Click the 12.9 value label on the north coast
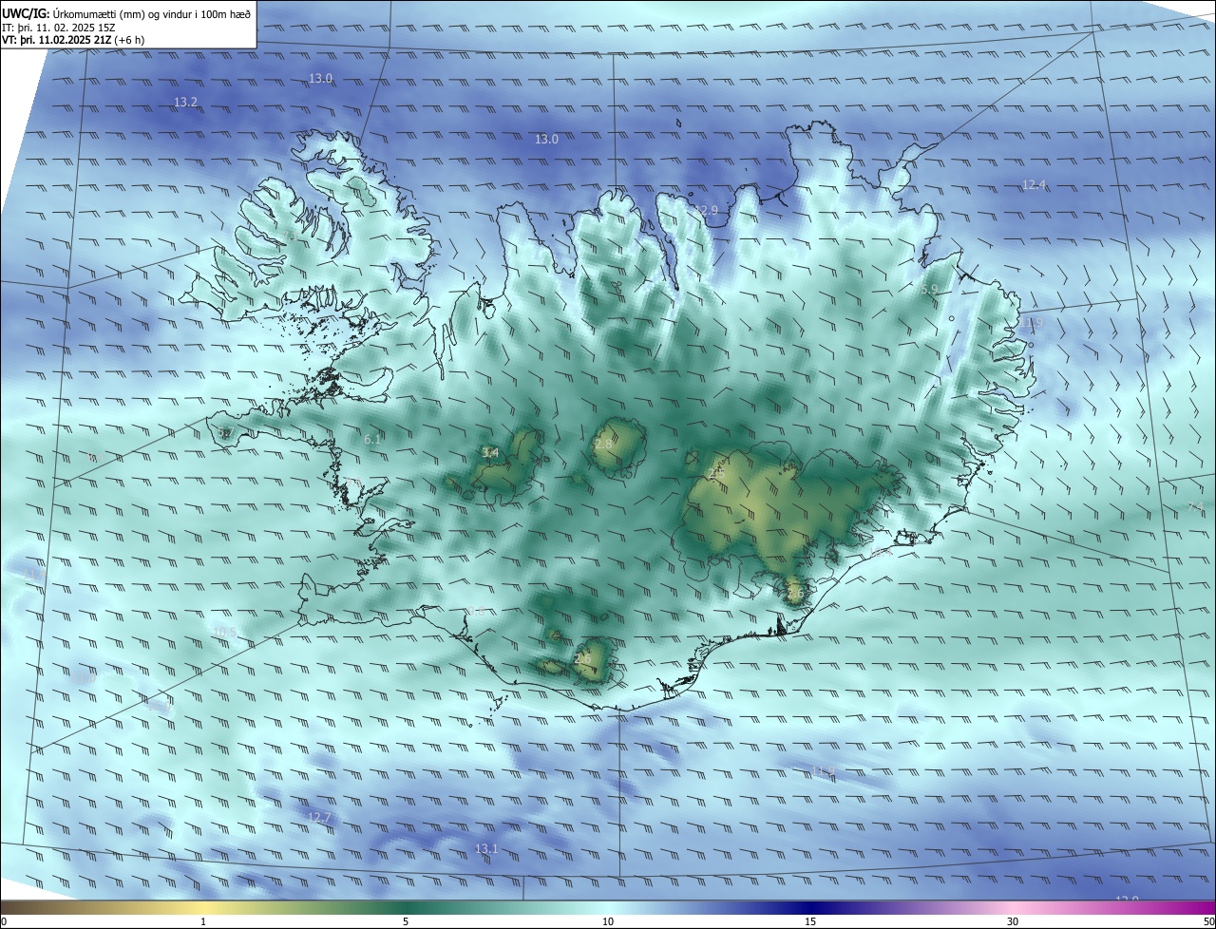This screenshot has height=929, width=1216. pos(706,210)
